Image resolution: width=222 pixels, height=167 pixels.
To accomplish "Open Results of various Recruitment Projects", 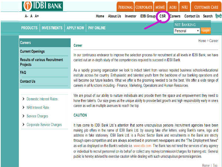I will (41, 62).
